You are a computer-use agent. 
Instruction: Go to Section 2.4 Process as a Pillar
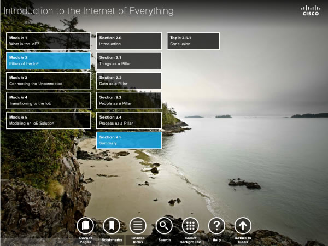[x=128, y=120]
